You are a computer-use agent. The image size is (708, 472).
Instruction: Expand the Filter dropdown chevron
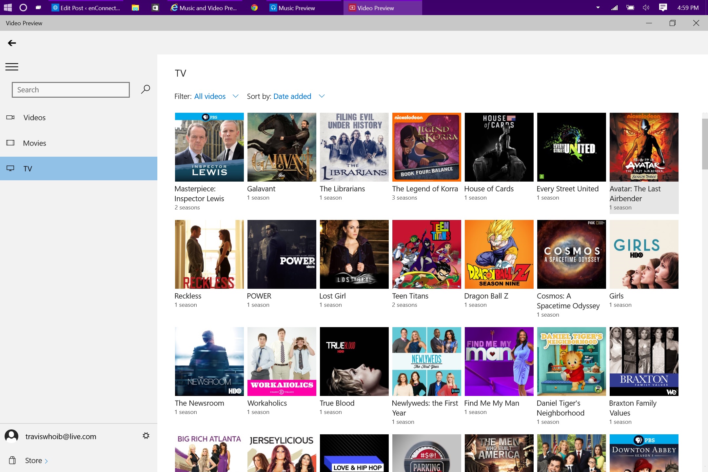click(x=235, y=96)
